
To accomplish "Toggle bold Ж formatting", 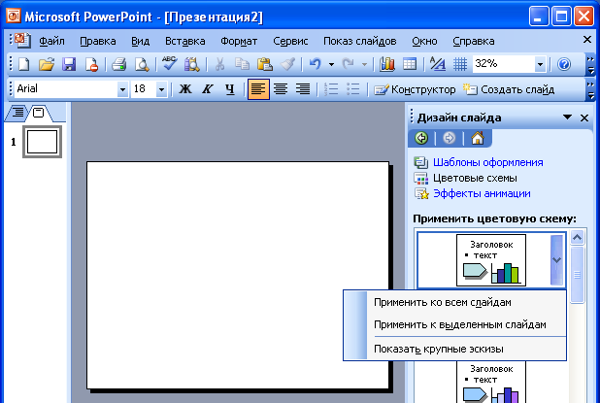I will pos(185,89).
